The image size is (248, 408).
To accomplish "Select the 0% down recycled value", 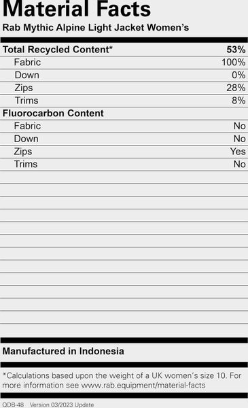I will (238, 75).
